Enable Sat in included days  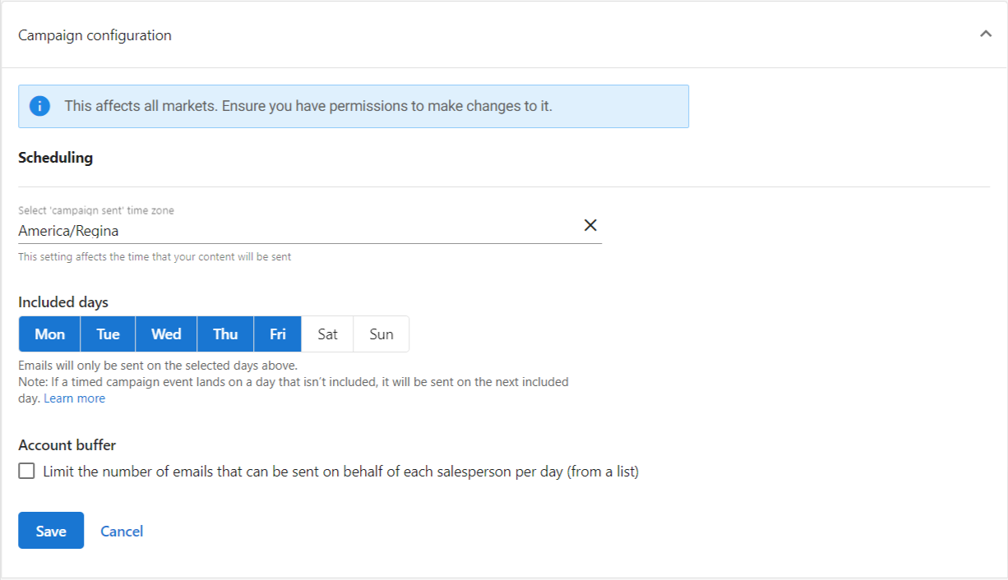pos(327,334)
